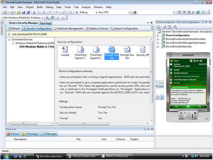
Task: Click the Device Options icon beside connect
Action: 52,18
